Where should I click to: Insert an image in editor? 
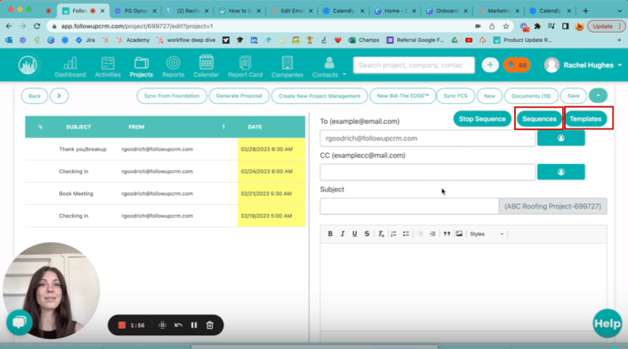(459, 234)
